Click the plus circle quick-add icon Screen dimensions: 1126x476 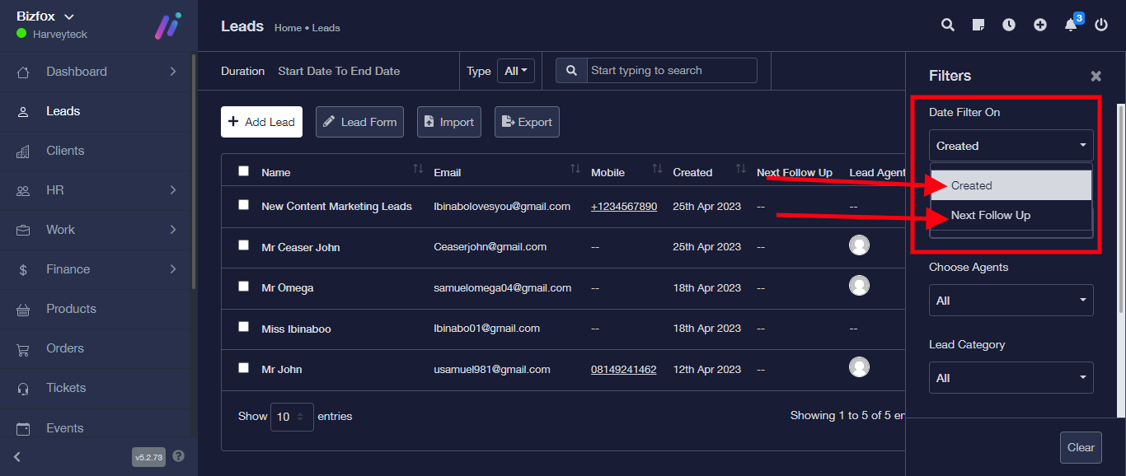(x=1040, y=25)
